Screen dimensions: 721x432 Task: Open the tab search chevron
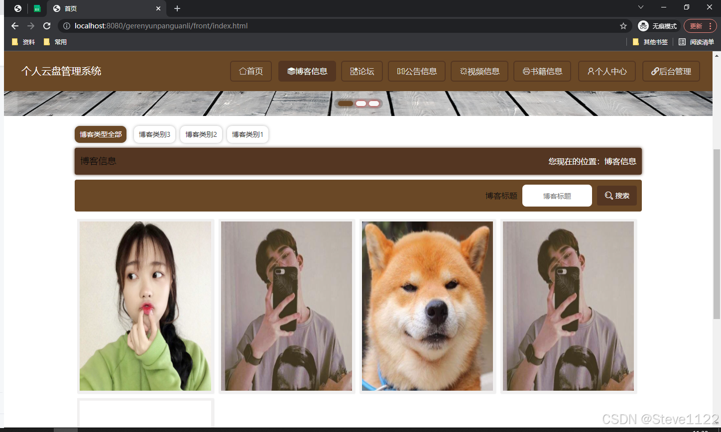pos(640,7)
